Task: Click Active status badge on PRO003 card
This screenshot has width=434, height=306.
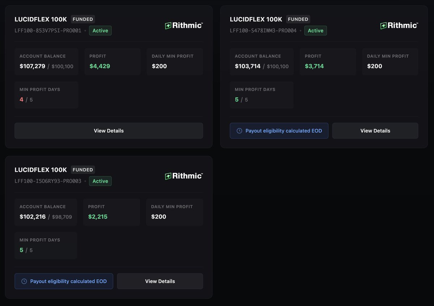Action: [100, 181]
